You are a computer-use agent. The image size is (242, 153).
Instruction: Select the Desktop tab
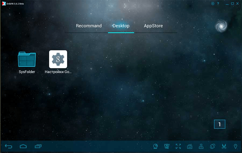pyautogui.click(x=121, y=26)
